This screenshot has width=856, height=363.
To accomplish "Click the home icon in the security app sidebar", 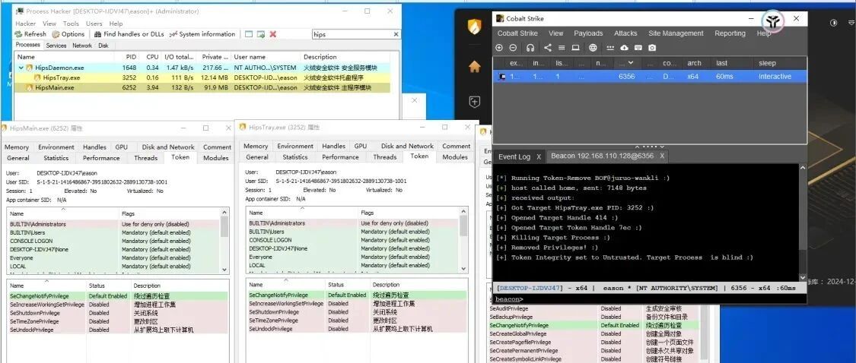I will pyautogui.click(x=474, y=67).
